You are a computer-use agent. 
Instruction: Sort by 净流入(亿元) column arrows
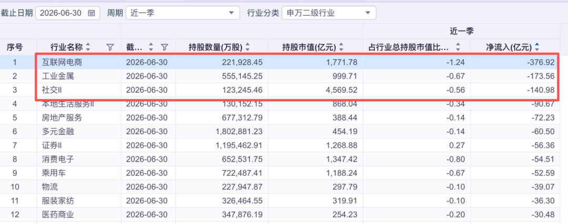pos(537,47)
